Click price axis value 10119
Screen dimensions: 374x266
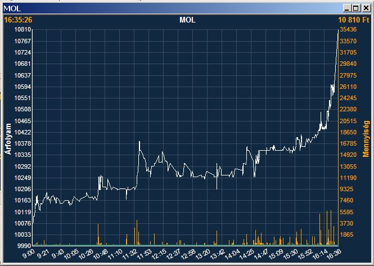(x=22, y=212)
